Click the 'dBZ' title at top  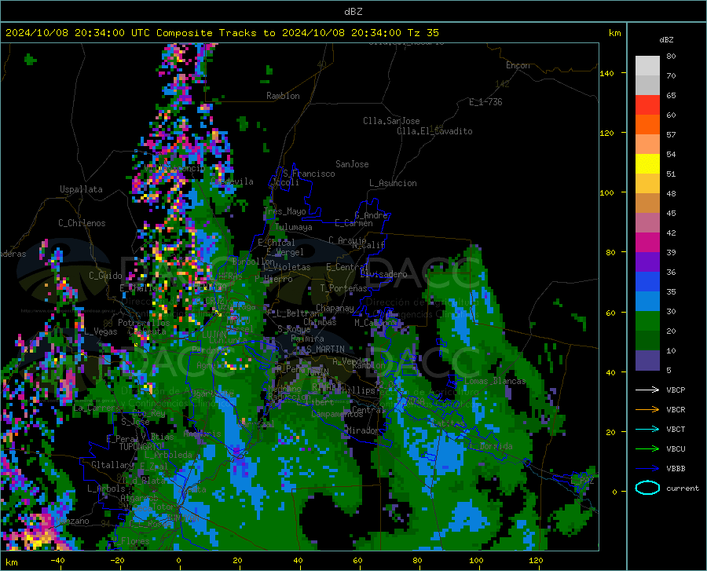pos(353,12)
